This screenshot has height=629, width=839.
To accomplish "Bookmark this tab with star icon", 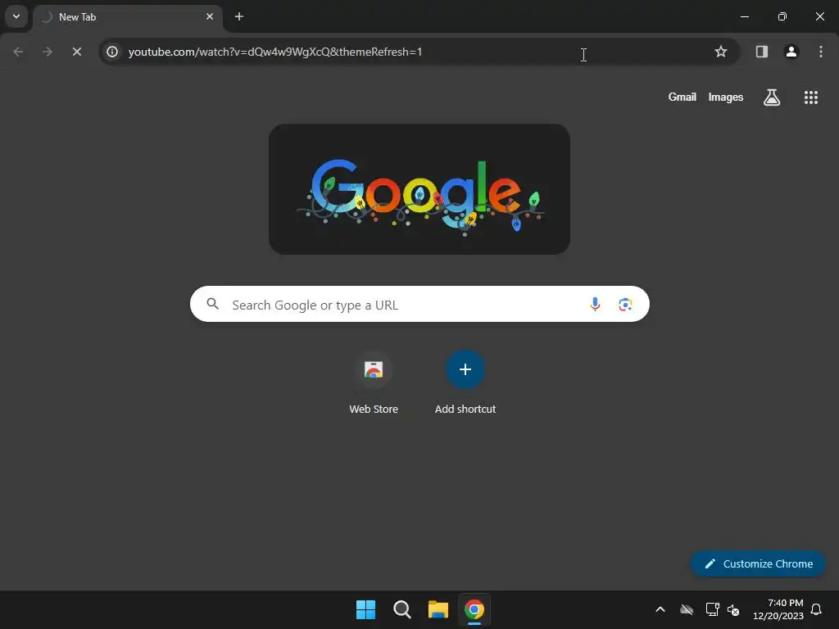I will 721,52.
